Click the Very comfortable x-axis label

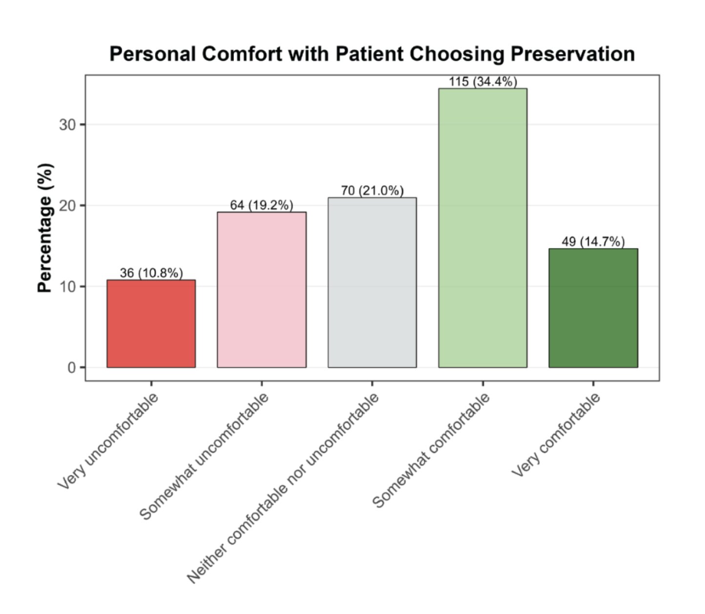coord(556,434)
